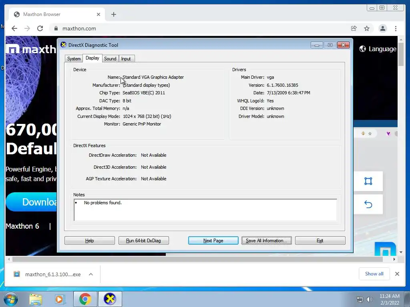Open a new browser tab
This screenshot has height=307, width=410.
pos(113,14)
